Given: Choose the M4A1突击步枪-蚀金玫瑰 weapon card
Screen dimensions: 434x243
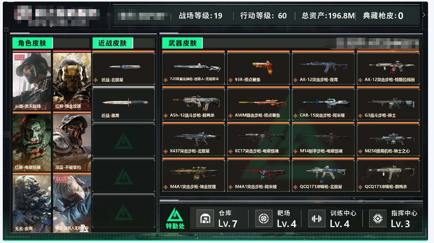Looking at the screenshot, I should pyautogui.click(x=193, y=175).
